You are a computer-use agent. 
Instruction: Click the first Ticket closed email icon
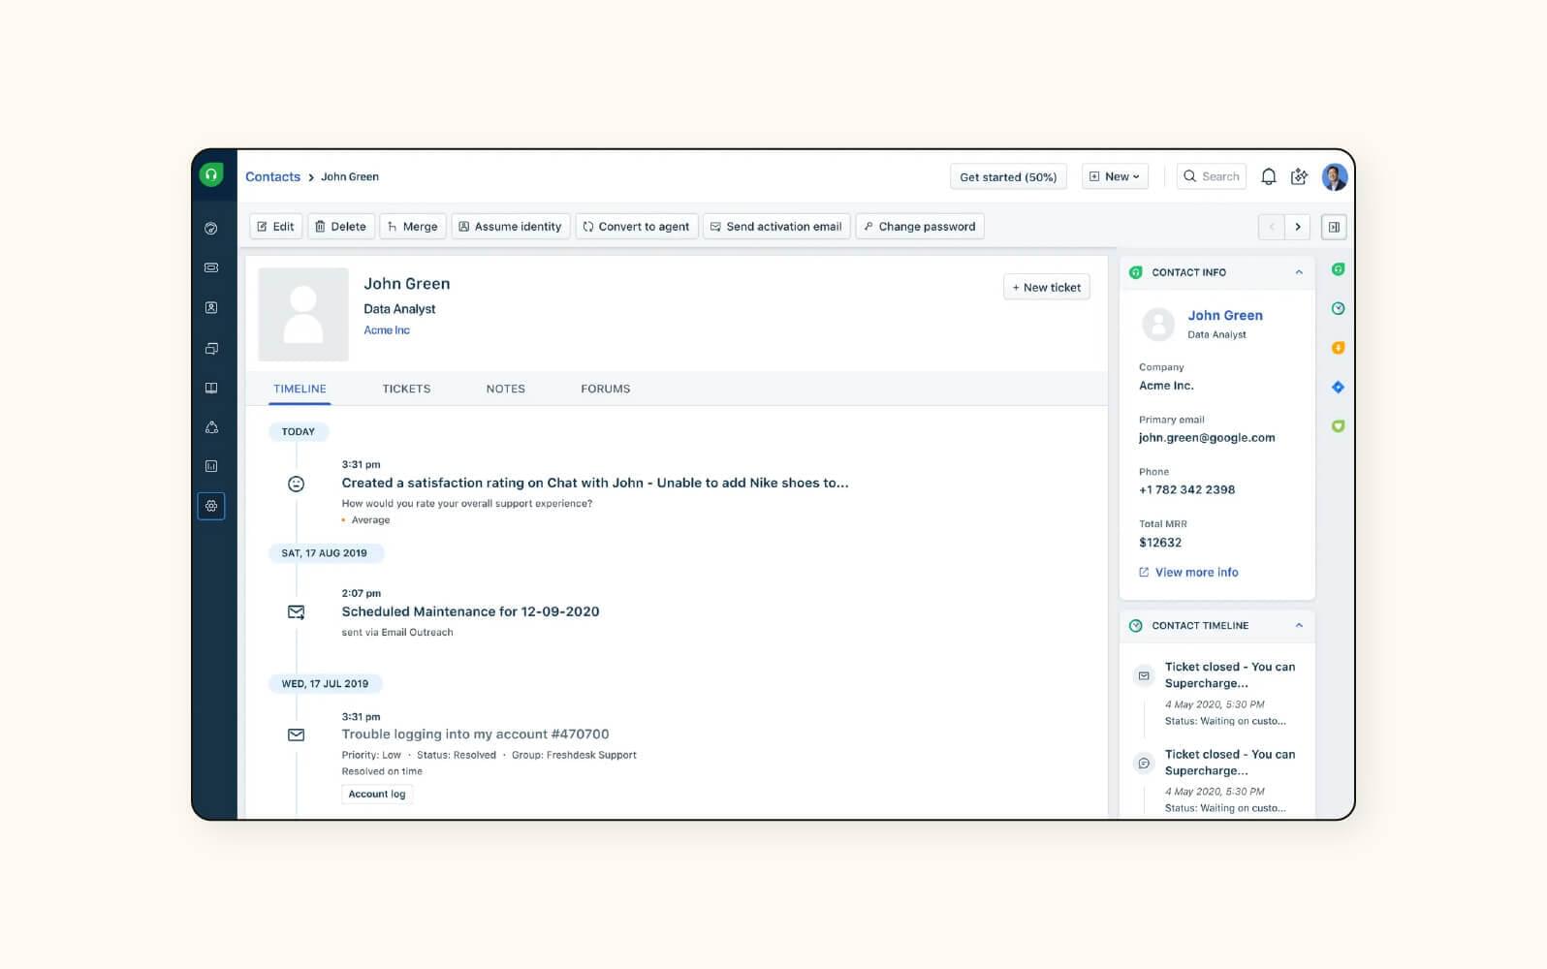click(1144, 675)
